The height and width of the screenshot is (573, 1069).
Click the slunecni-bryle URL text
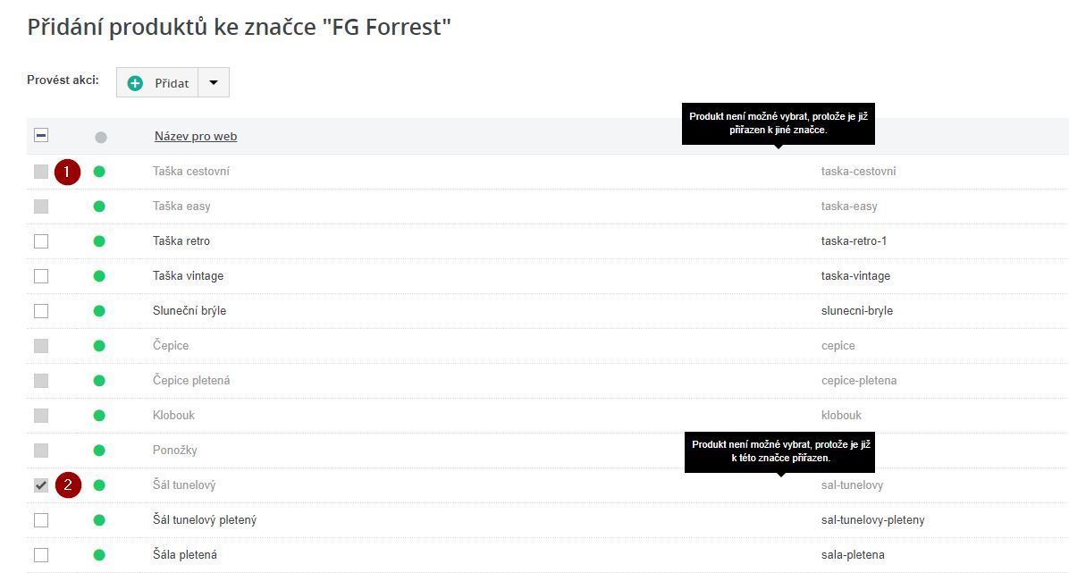(856, 311)
